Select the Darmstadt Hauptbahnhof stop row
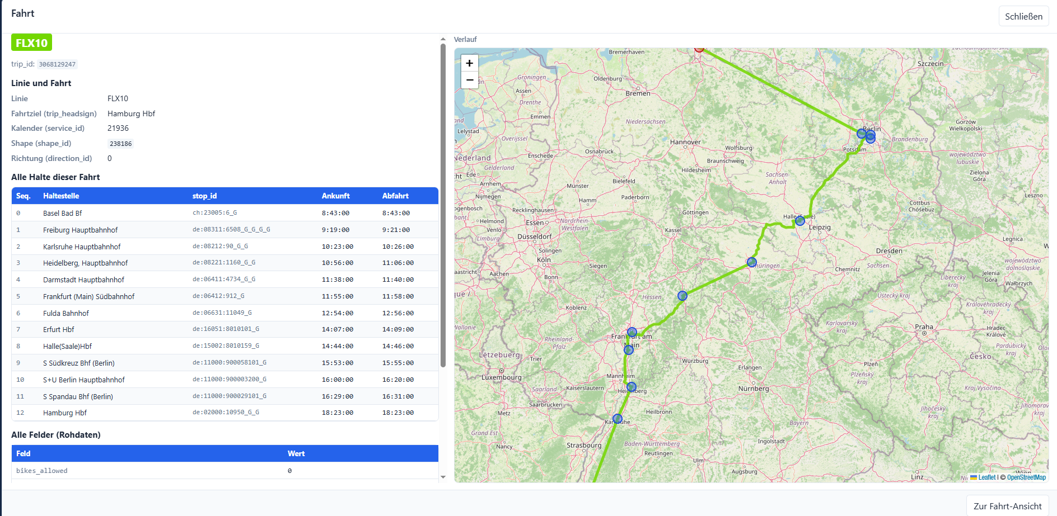 [x=225, y=280]
